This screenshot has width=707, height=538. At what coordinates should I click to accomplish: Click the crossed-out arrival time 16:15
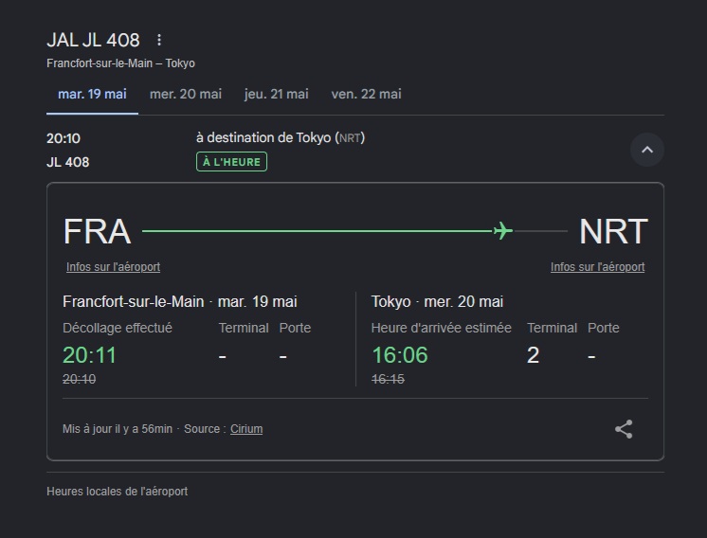pos(388,380)
